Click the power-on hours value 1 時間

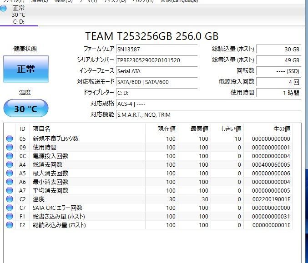279,93
